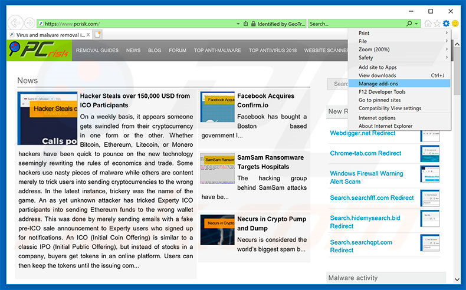The height and width of the screenshot is (290, 466).
Task: Open NEWS in site navigation
Action: [133, 51]
